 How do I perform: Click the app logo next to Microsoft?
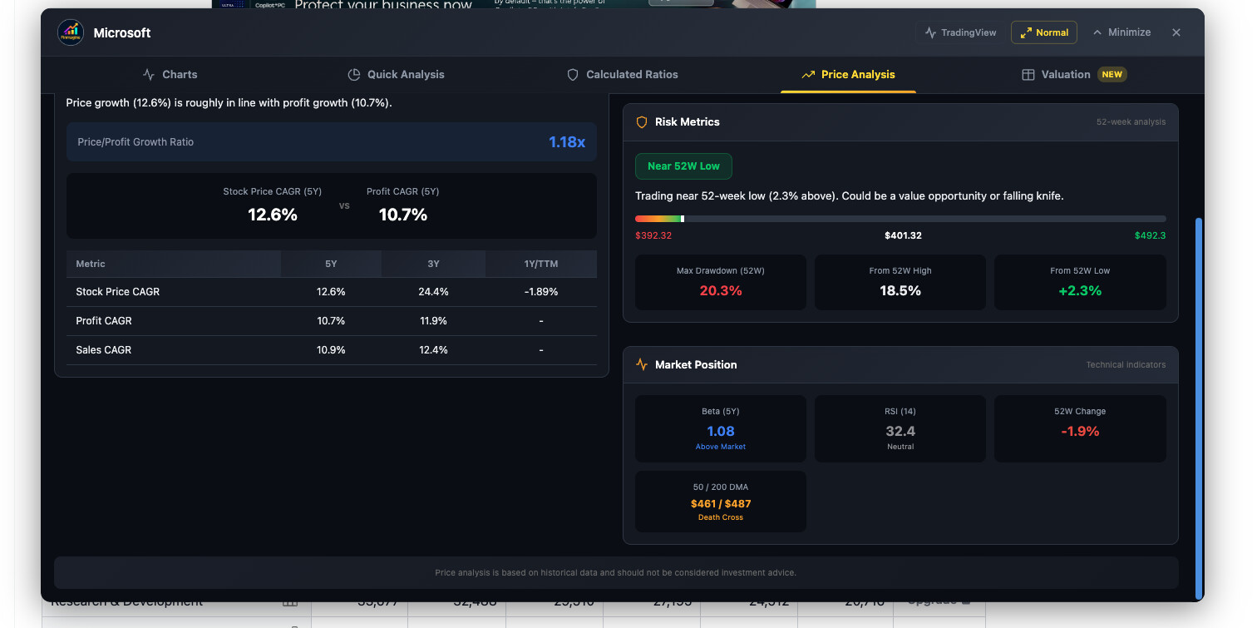tap(71, 33)
